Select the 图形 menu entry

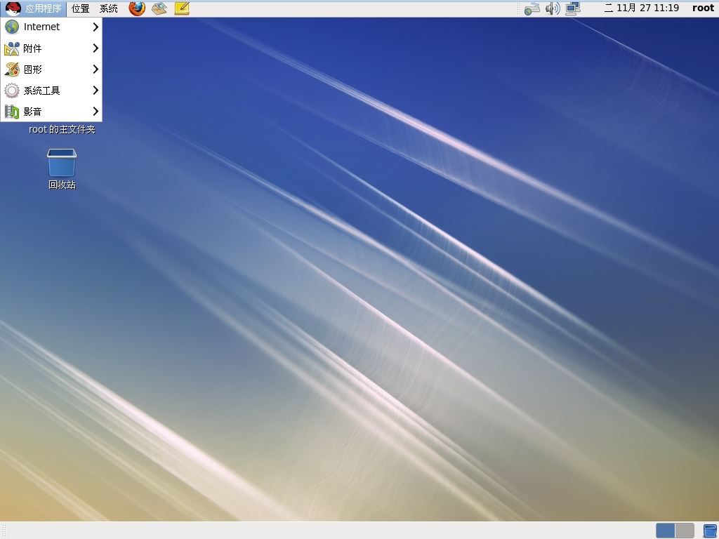point(51,69)
